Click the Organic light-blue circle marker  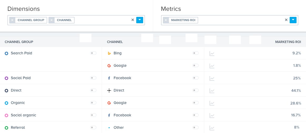pyautogui.click(x=6, y=103)
